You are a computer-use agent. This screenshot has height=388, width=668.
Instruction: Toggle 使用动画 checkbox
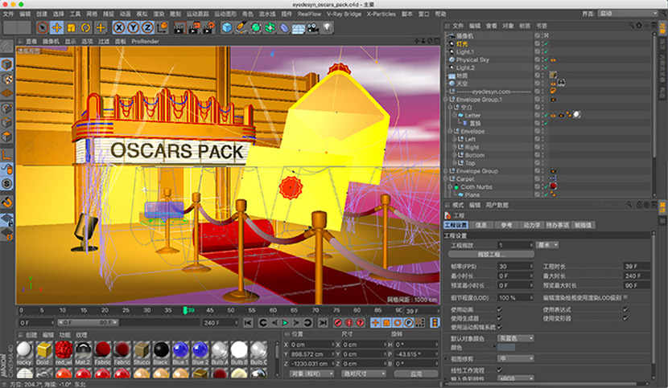tap(499, 309)
